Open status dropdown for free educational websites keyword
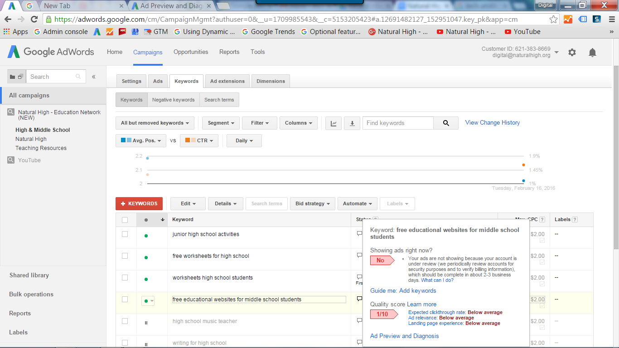This screenshot has width=619, height=348. point(148,301)
